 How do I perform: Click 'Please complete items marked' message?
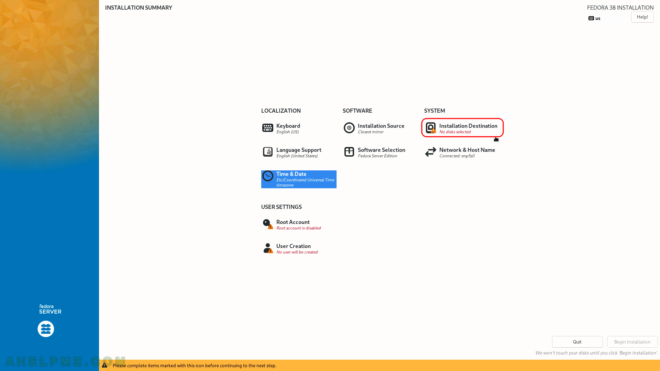click(195, 366)
